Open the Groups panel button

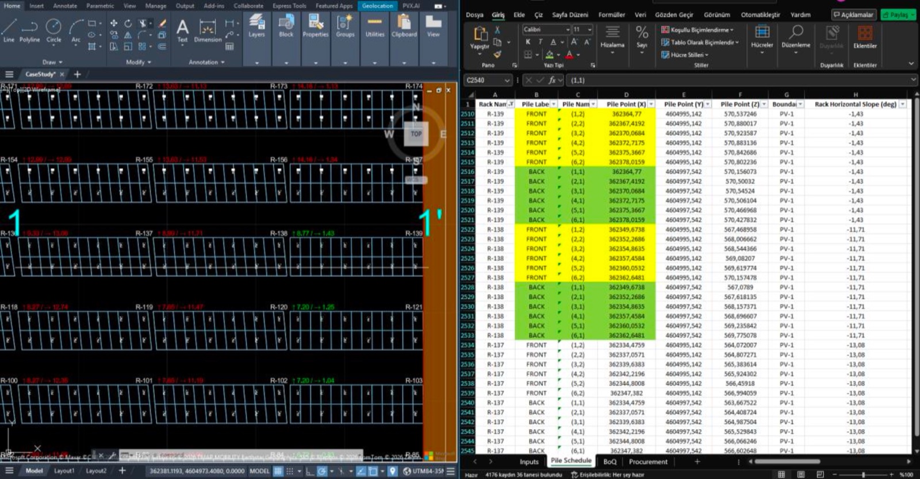click(x=345, y=26)
